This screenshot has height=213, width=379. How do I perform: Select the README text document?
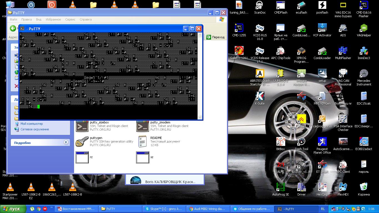142,142
